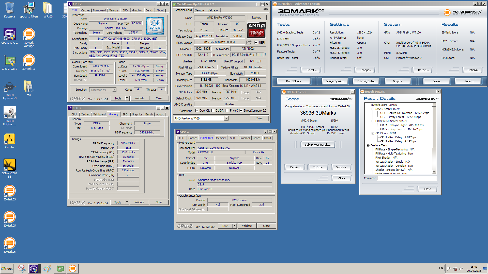Switch to 3DMark06 via its orange taskbar icon
This screenshot has width=488, height=274.
pos(72,268)
